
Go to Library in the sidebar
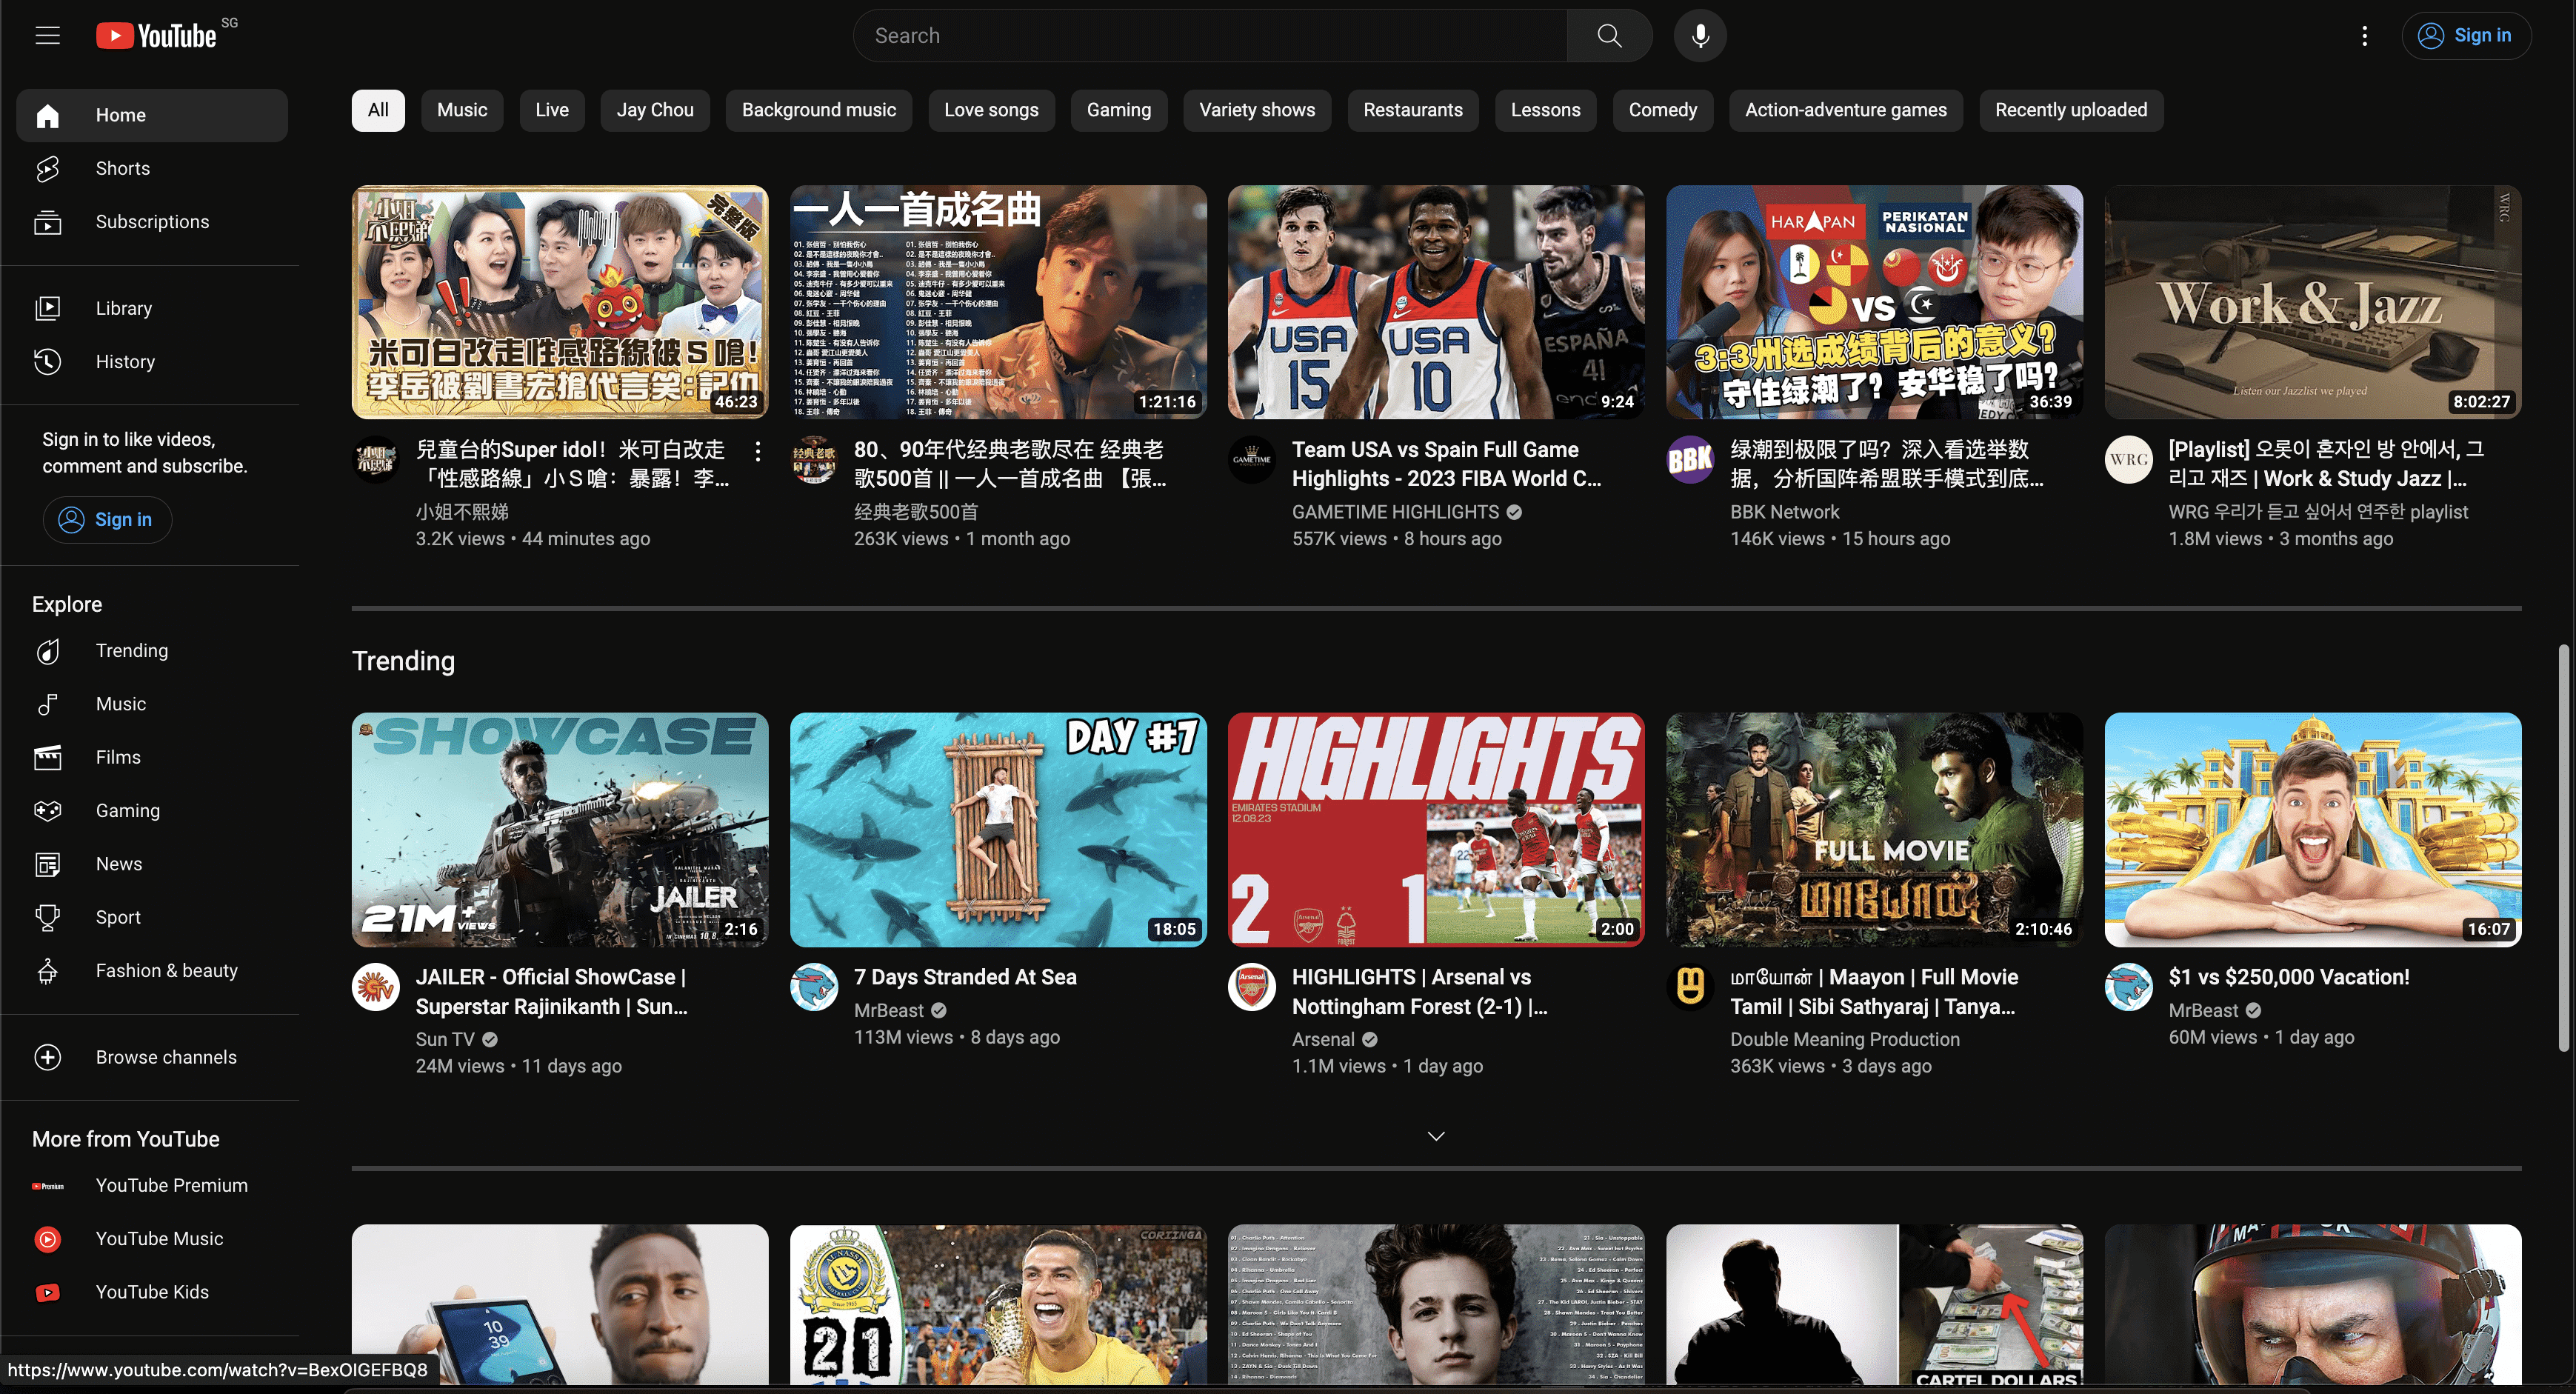click(152, 308)
